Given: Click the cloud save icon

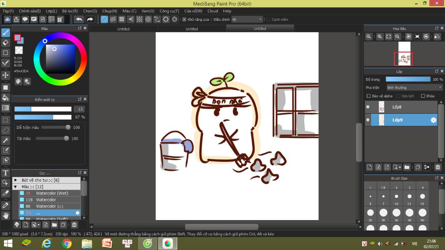Looking at the screenshot, I should (7, 19).
